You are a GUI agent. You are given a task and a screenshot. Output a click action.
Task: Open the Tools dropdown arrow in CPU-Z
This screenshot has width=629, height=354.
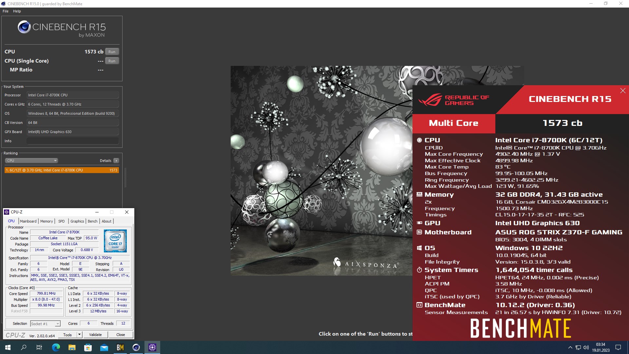point(79,335)
